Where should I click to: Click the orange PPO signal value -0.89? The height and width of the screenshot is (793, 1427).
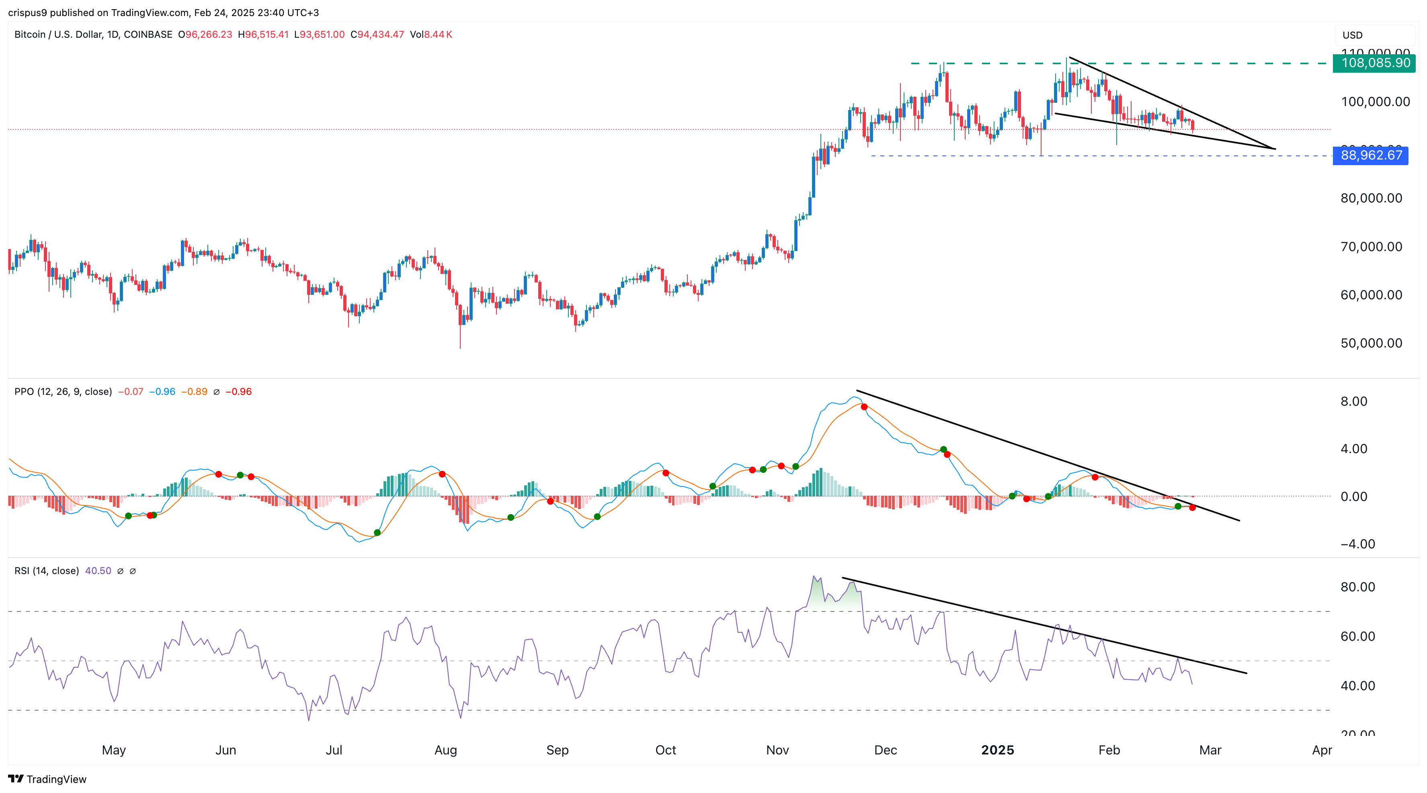195,392
